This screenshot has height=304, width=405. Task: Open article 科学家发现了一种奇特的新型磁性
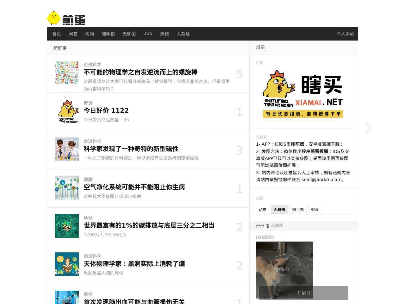pyautogui.click(x=131, y=149)
